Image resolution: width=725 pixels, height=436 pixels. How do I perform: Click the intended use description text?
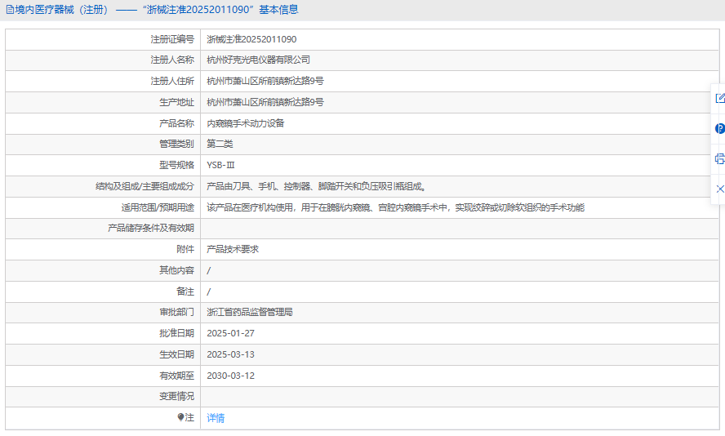click(x=395, y=207)
